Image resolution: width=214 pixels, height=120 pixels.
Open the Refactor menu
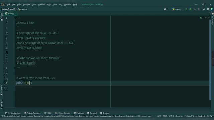(42, 4)
